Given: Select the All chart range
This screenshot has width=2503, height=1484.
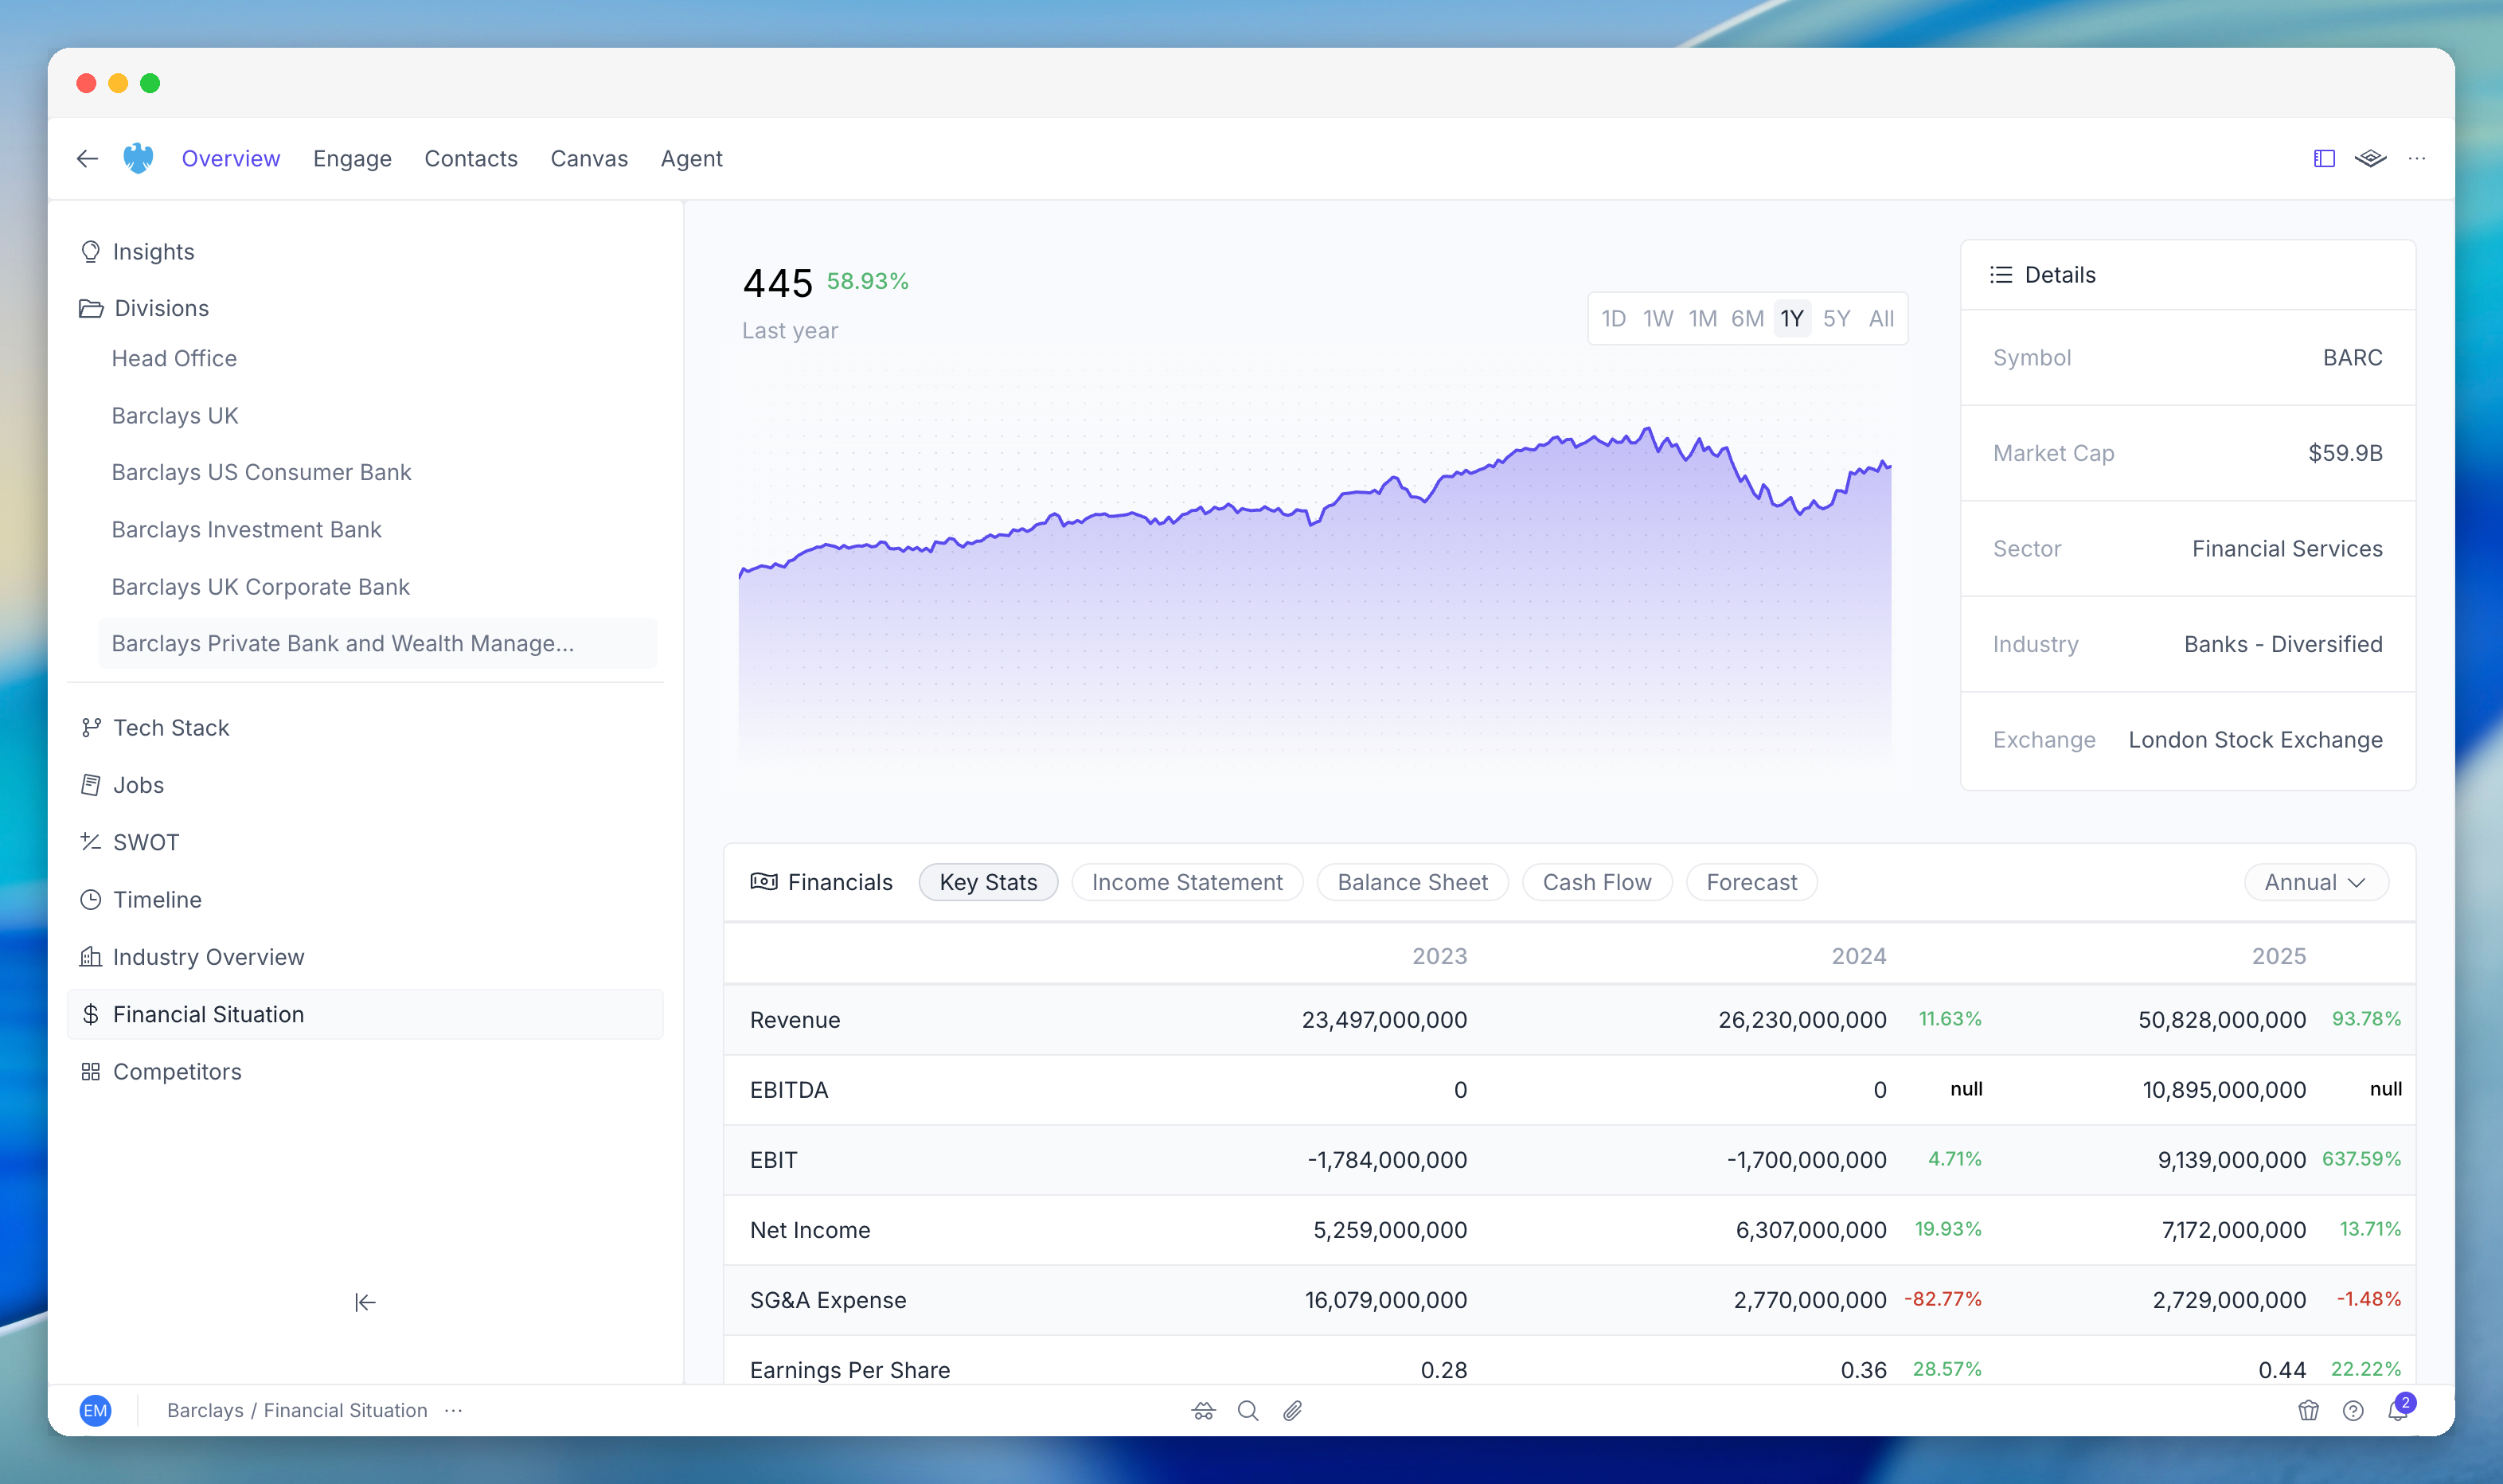Looking at the screenshot, I should tap(1881, 319).
